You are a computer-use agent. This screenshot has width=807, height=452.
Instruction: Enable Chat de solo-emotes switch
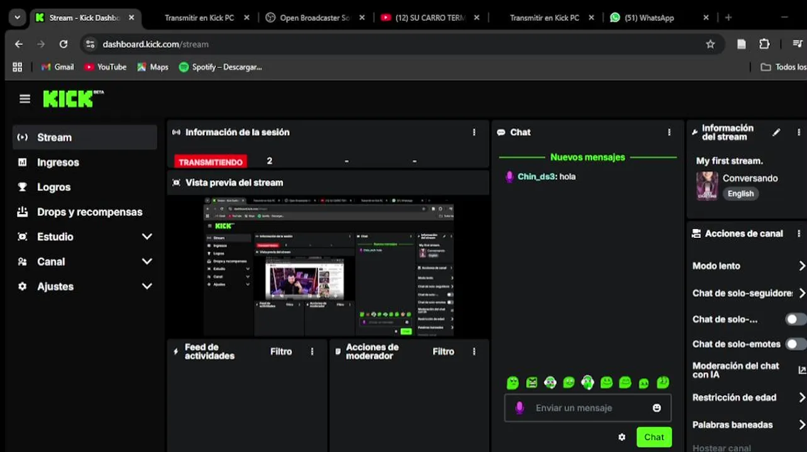(x=796, y=344)
